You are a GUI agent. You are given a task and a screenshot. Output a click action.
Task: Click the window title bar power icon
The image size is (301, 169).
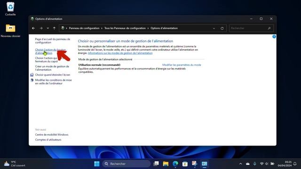pos(32,19)
